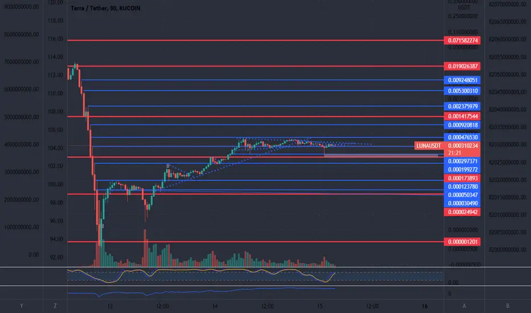Click the Z scale label at bottom

(55, 306)
